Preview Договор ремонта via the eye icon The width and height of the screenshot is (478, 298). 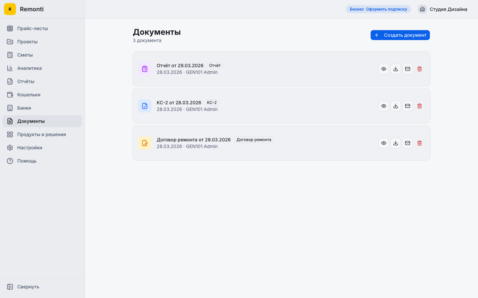pos(383,143)
